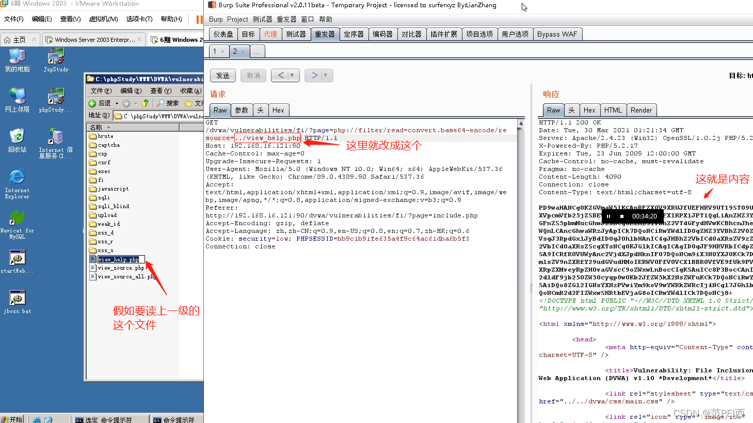
Task: Click the 开始 Start button on taskbar
Action: pyautogui.click(x=12, y=419)
